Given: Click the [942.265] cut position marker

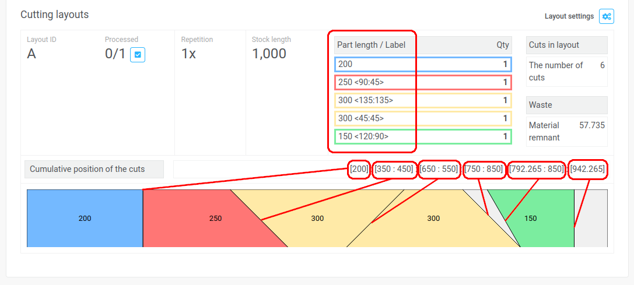Looking at the screenshot, I should click(x=587, y=169).
